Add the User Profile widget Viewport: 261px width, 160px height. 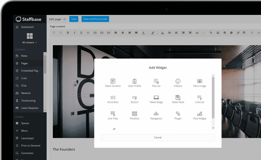pyautogui.click(x=134, y=83)
